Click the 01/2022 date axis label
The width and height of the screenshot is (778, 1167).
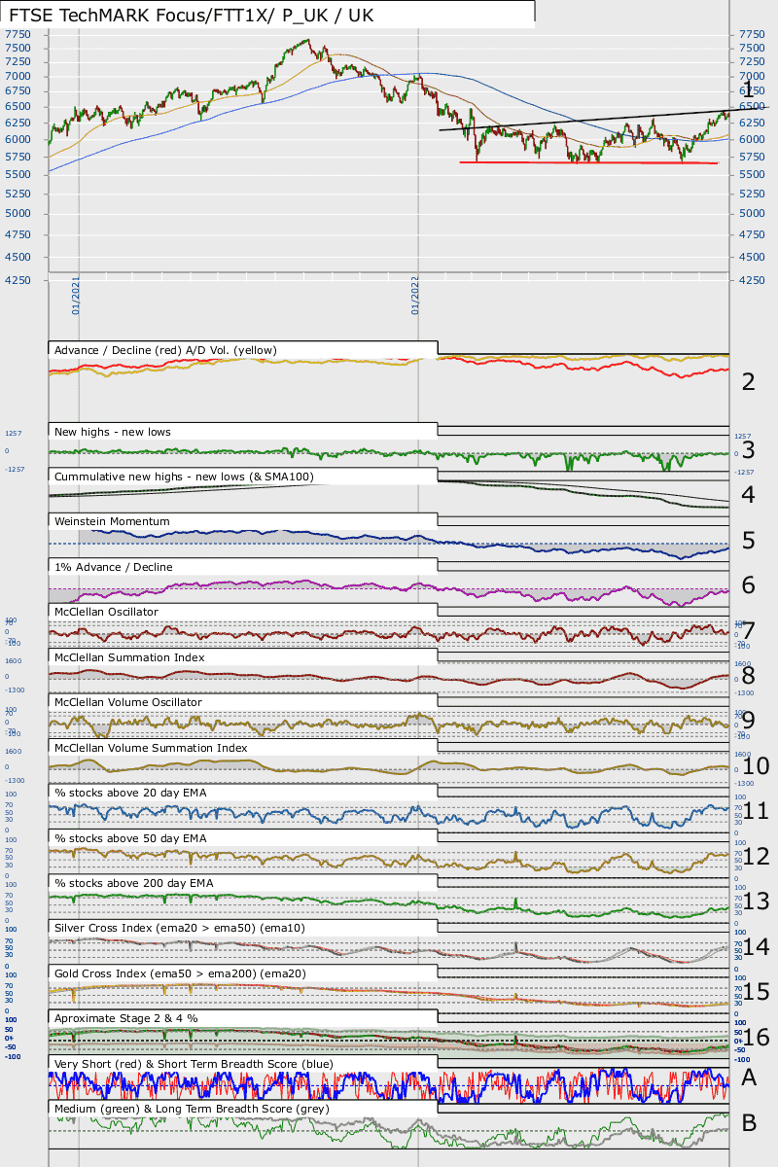(x=416, y=294)
